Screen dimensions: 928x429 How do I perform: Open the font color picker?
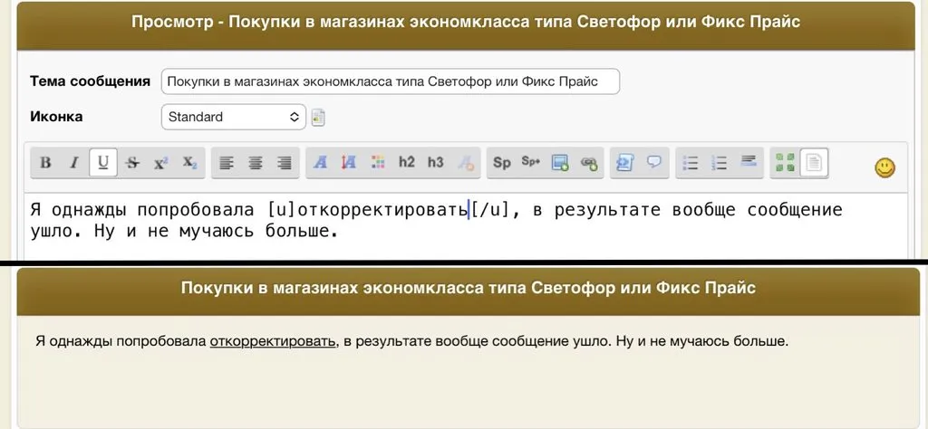[320, 163]
